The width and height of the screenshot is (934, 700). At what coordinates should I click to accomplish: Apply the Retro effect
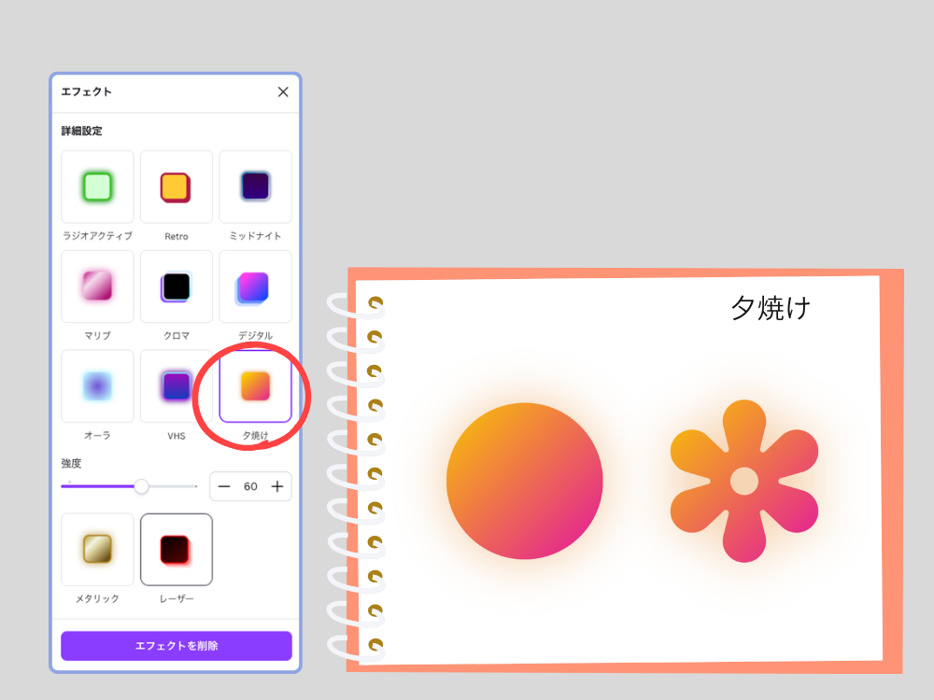177,187
